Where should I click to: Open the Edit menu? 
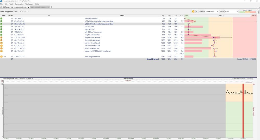pyautogui.click(x=6, y=4)
